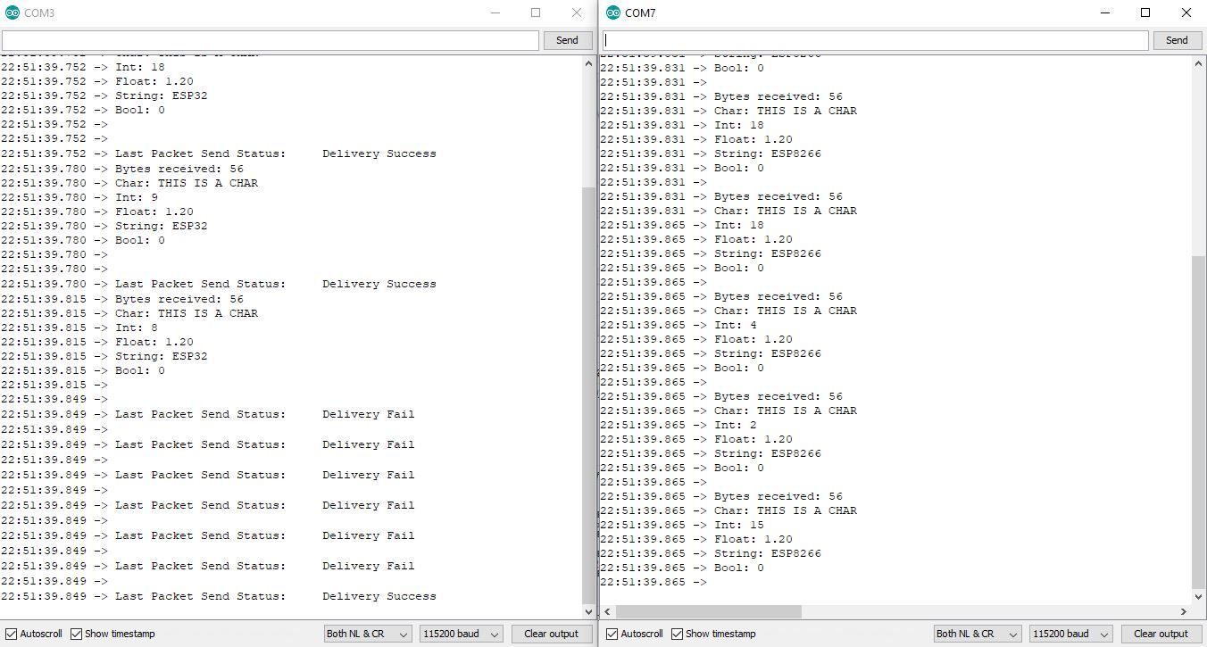This screenshot has height=647, width=1207.
Task: Uncheck Show timestamp in the COM7 monitor
Action: click(x=678, y=634)
